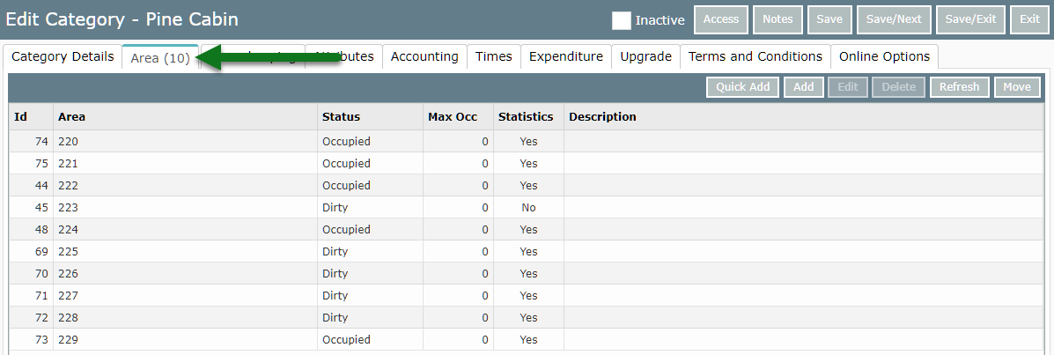Switch to the Online Options tab
The width and height of the screenshot is (1054, 355).
[x=884, y=56]
